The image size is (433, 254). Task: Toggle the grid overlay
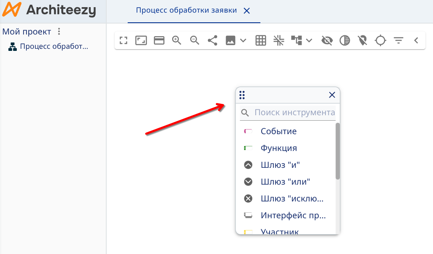pyautogui.click(x=260, y=40)
